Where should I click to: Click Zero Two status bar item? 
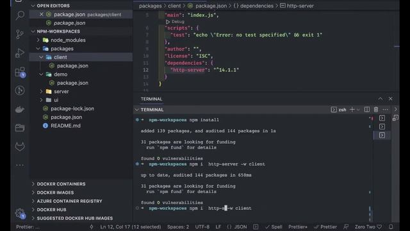368,227
